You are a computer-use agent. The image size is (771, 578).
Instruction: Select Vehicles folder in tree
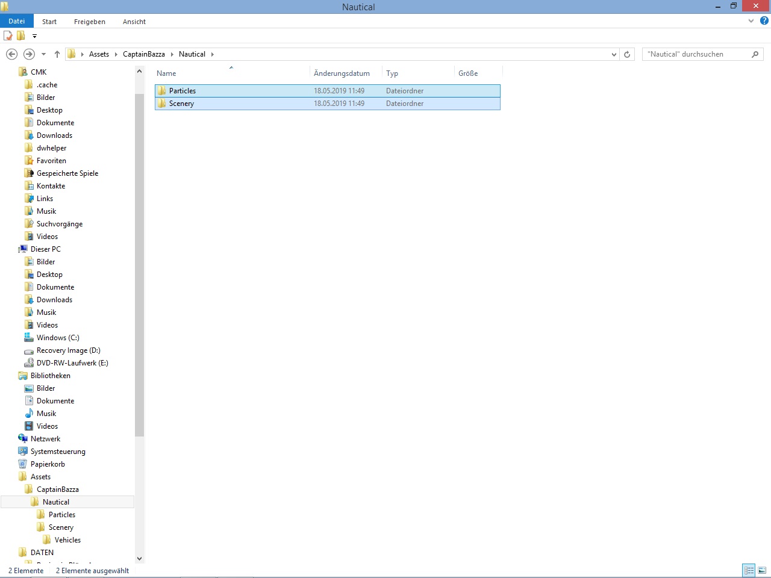[x=67, y=540]
